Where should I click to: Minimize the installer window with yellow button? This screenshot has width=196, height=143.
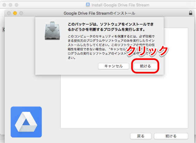pos(14,13)
